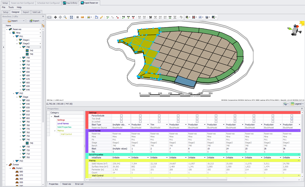Check Force Exclude in first column
Image resolution: width=305 pixels, height=187 pixels.
(x=121, y=116)
